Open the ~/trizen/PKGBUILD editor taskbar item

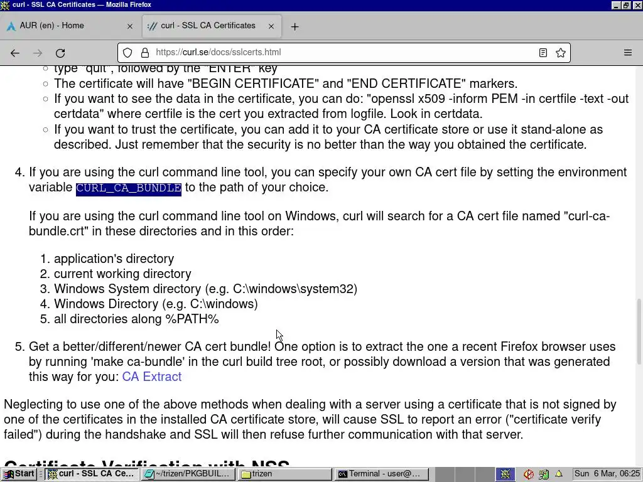click(188, 474)
